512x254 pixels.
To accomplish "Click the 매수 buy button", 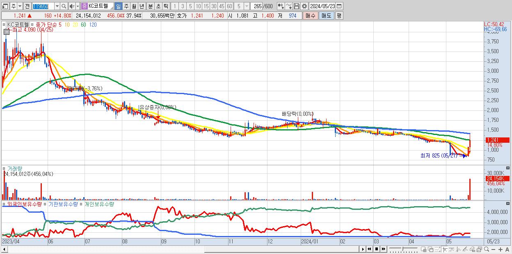I will pos(311,16).
